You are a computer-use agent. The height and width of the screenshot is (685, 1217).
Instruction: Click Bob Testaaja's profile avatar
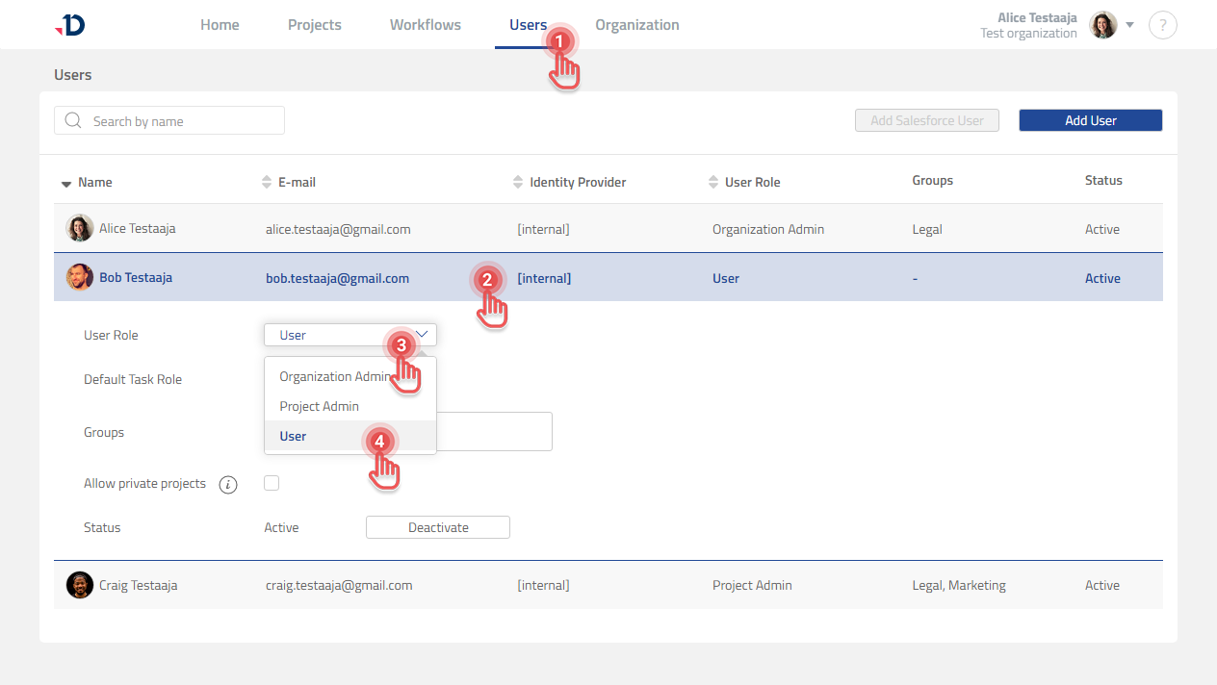[x=79, y=277]
